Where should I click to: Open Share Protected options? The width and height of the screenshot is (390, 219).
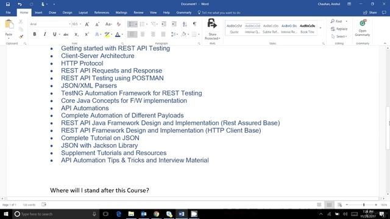[212, 29]
